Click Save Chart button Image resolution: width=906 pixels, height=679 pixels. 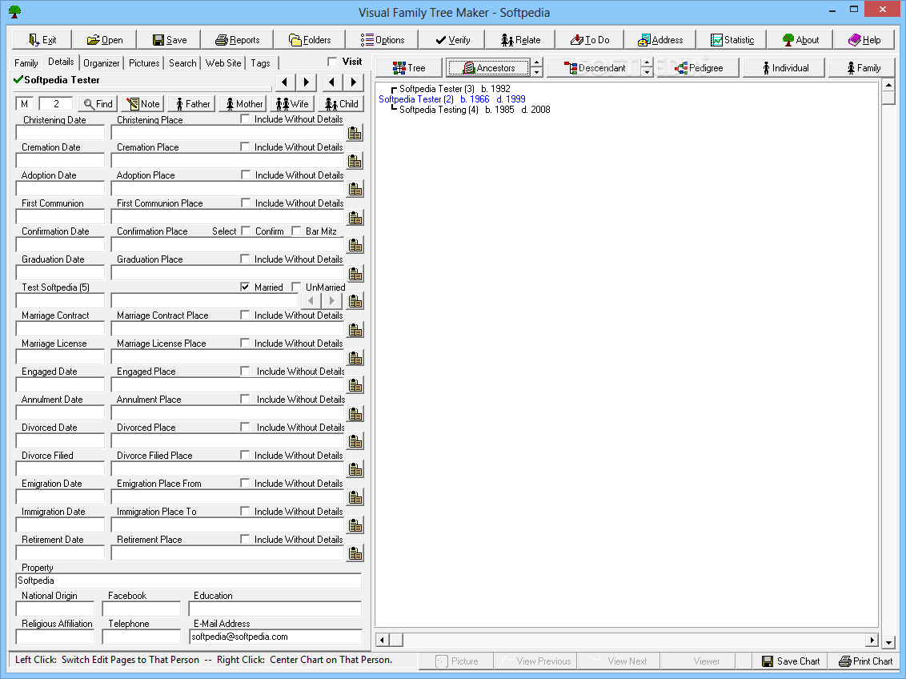(x=790, y=661)
